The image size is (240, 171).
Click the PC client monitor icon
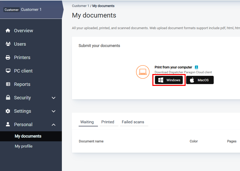tap(8, 71)
